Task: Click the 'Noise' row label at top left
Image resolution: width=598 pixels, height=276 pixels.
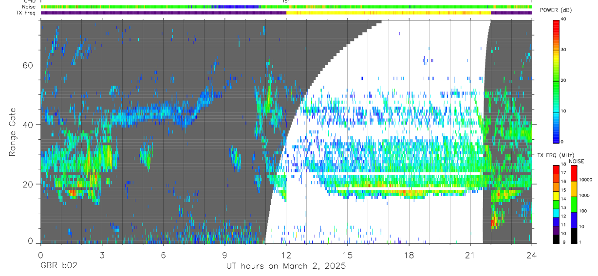Action: (29, 7)
